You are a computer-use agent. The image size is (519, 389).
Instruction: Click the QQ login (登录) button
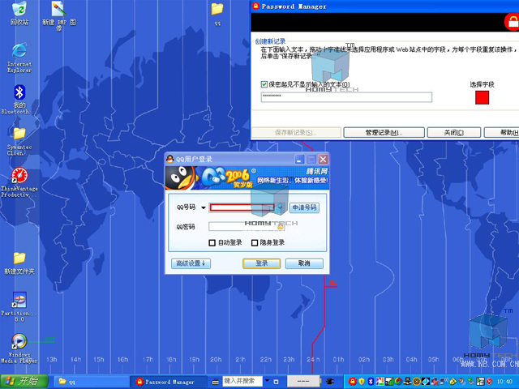coord(261,263)
